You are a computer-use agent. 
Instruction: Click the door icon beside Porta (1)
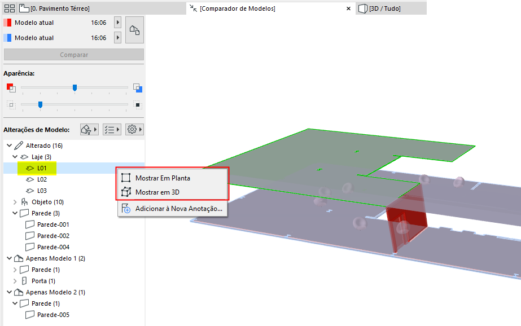[x=24, y=281]
